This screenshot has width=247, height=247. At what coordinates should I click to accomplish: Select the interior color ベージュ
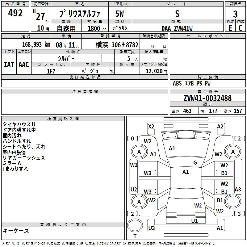click(90, 71)
